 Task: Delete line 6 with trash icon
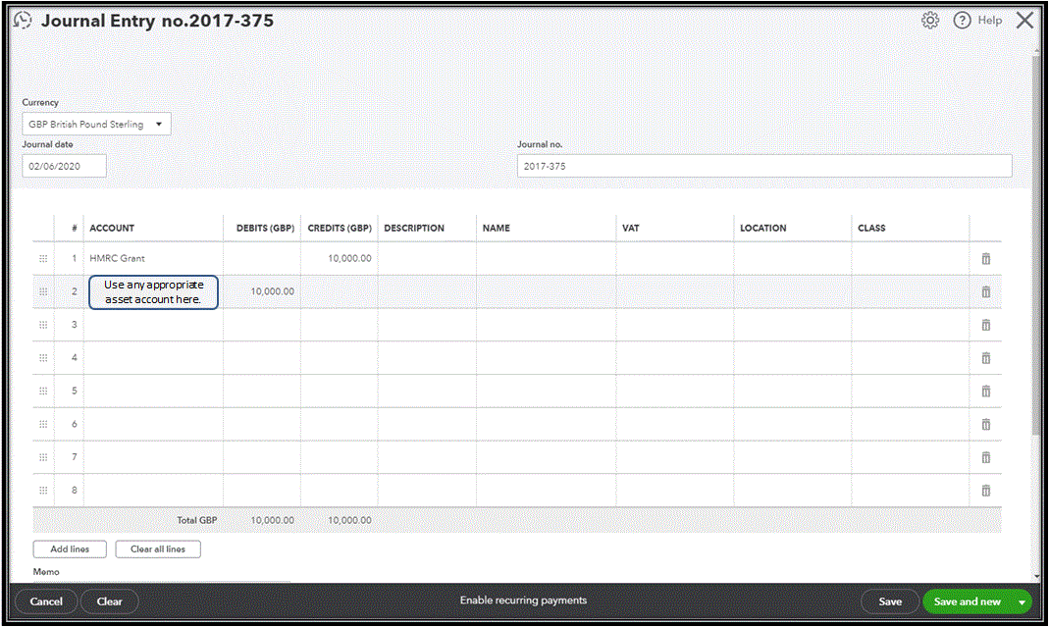(985, 424)
